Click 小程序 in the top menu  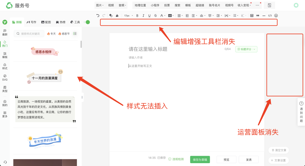[x=155, y=5]
